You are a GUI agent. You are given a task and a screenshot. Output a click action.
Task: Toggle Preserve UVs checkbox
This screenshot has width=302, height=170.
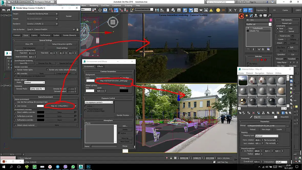click(278, 36)
